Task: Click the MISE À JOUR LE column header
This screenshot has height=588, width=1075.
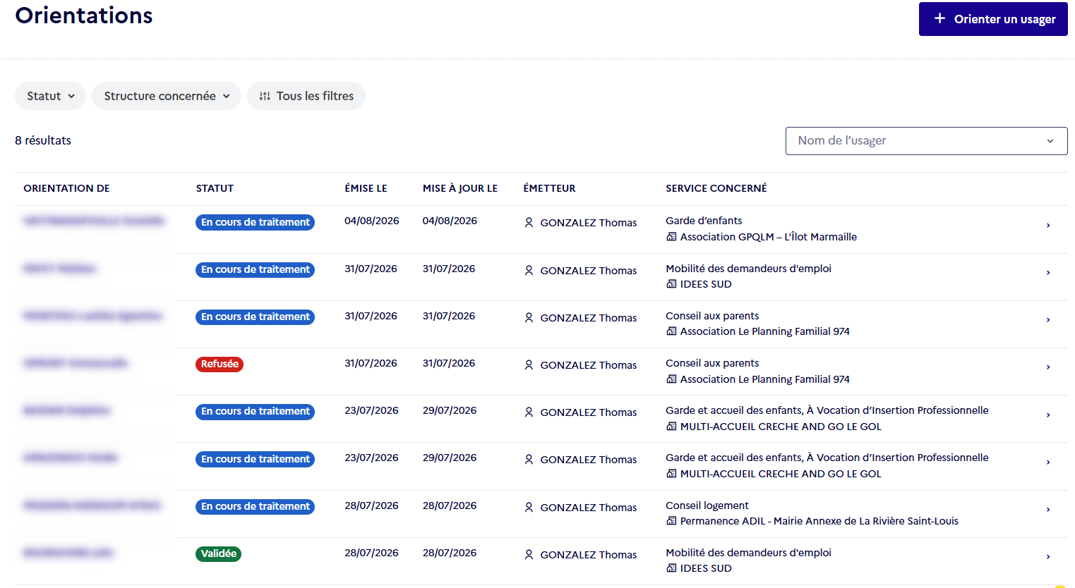Action: (460, 188)
